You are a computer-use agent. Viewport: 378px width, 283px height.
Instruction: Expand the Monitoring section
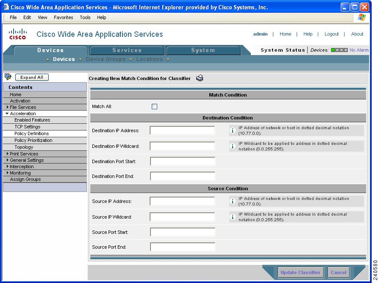point(8,172)
